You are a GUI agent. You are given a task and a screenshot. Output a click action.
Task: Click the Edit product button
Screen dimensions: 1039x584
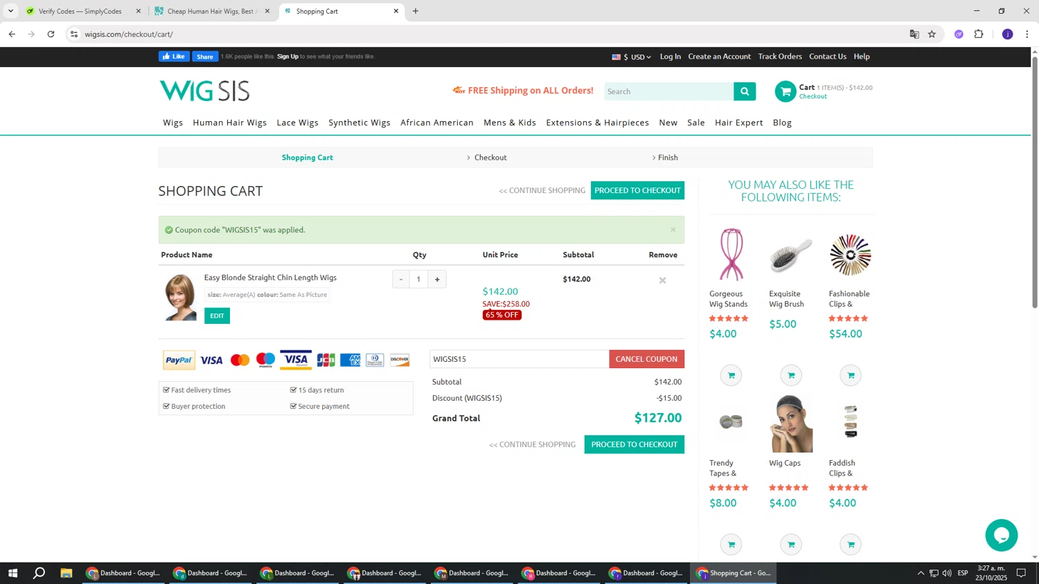(x=217, y=316)
